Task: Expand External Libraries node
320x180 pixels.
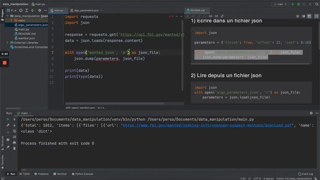Action: [x=7, y=42]
